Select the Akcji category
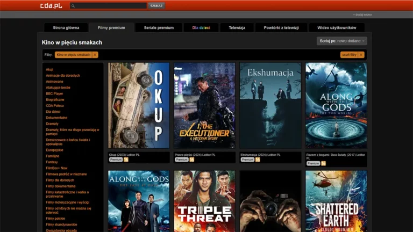The height and width of the screenshot is (232, 413). (49, 69)
